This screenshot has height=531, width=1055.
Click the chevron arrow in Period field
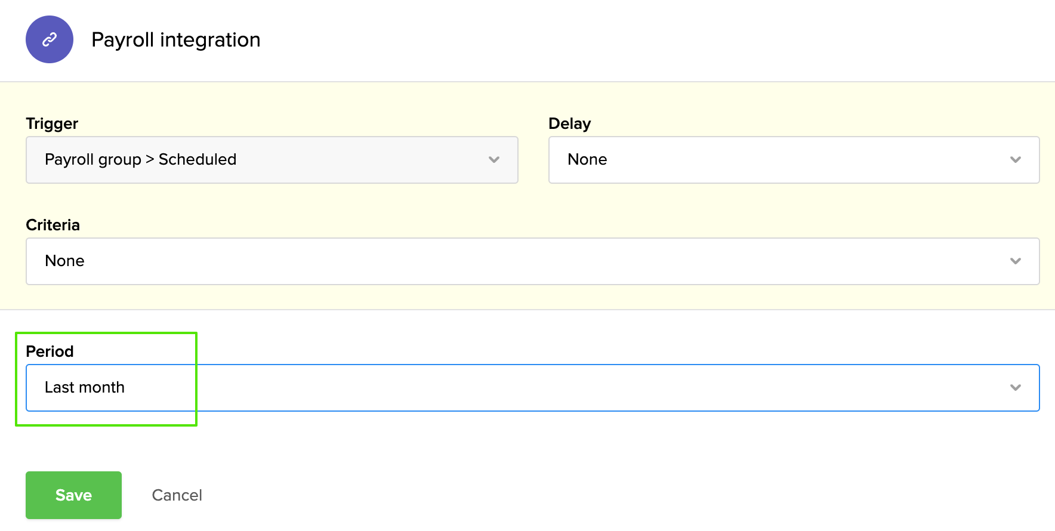pyautogui.click(x=1015, y=388)
